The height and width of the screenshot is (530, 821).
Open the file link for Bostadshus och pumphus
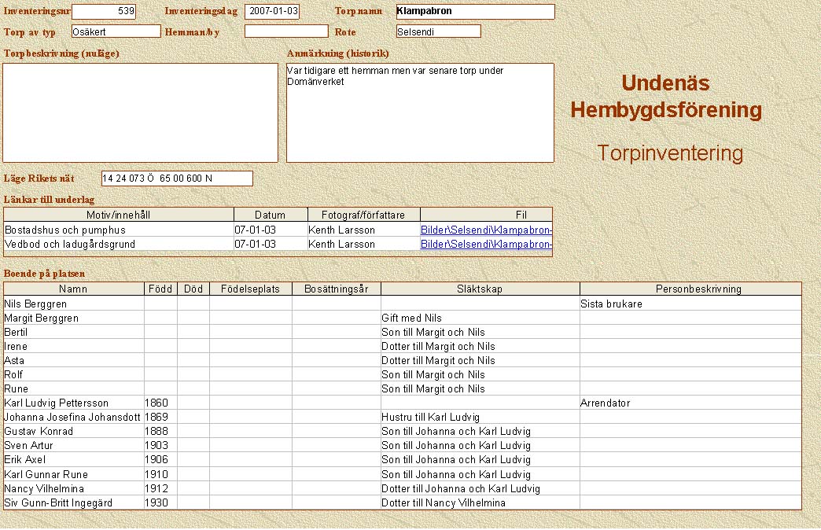pos(486,230)
